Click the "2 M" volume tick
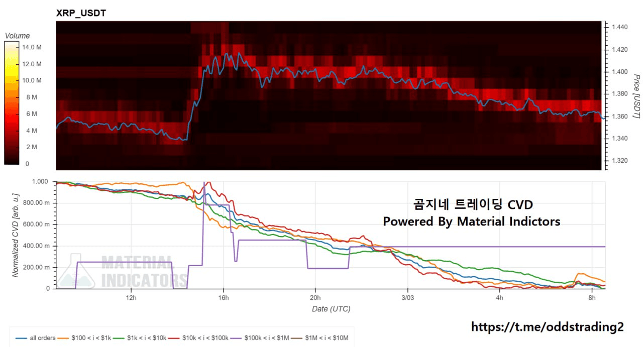643x347 pixels. [x=31, y=147]
